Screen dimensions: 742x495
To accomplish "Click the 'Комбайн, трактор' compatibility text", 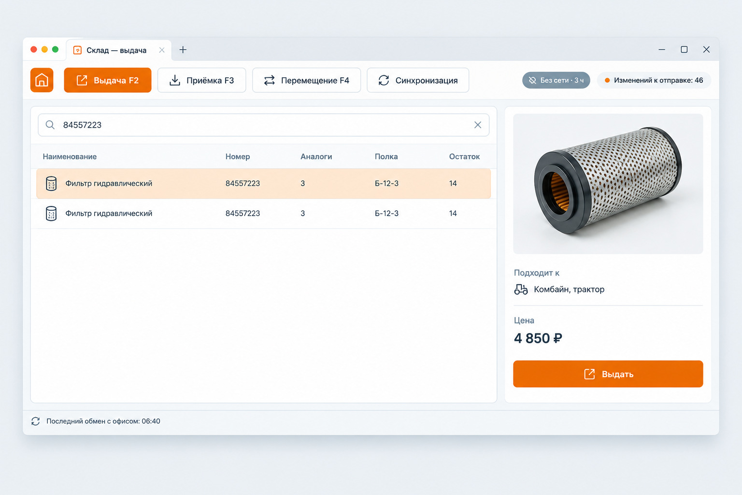I will (x=569, y=289).
